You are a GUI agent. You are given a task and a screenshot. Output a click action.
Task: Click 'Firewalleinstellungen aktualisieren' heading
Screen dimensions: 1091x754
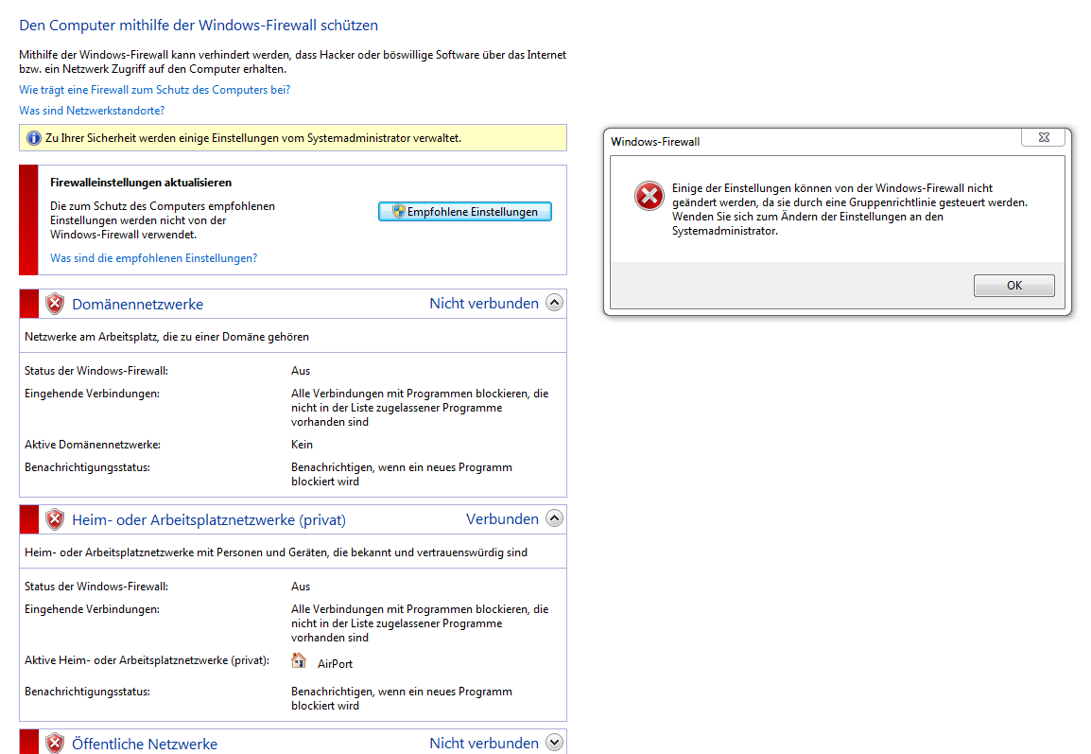pos(141,183)
